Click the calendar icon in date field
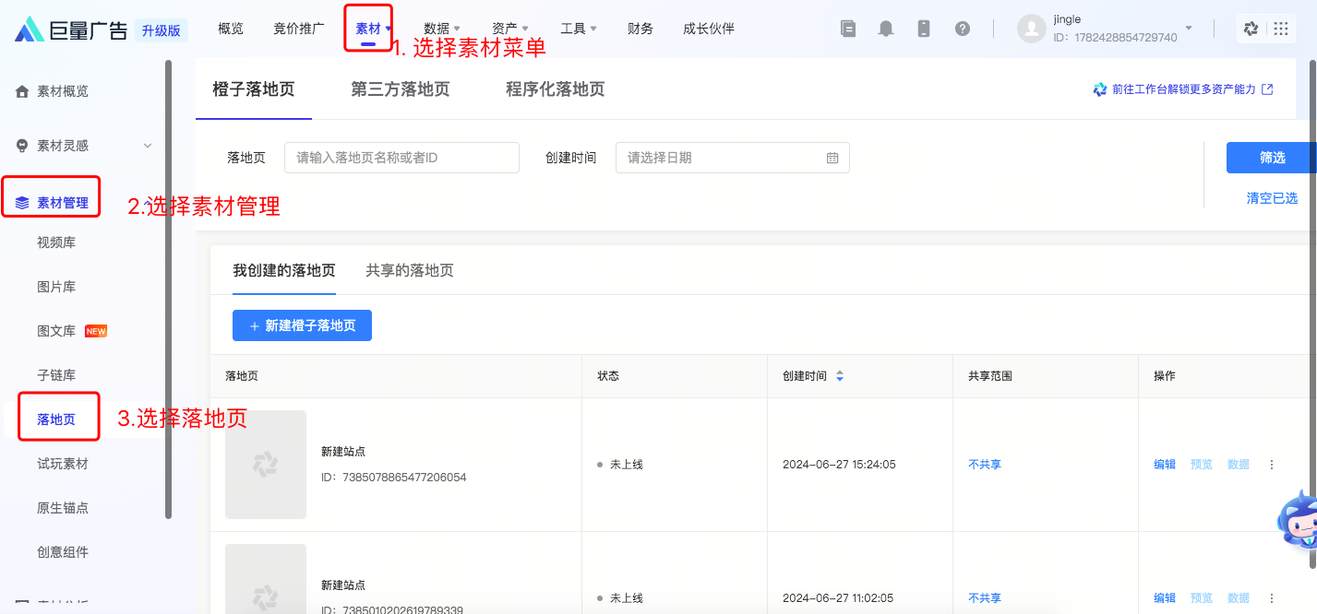The image size is (1317, 614). [832, 158]
